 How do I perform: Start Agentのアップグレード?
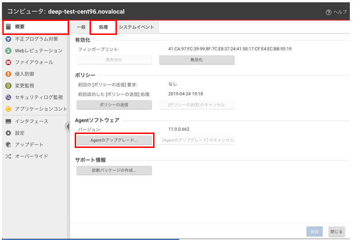coord(114,140)
